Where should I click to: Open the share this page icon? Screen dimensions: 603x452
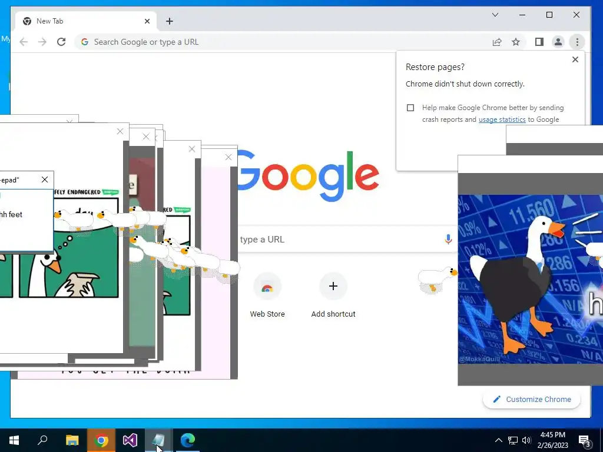coord(497,42)
